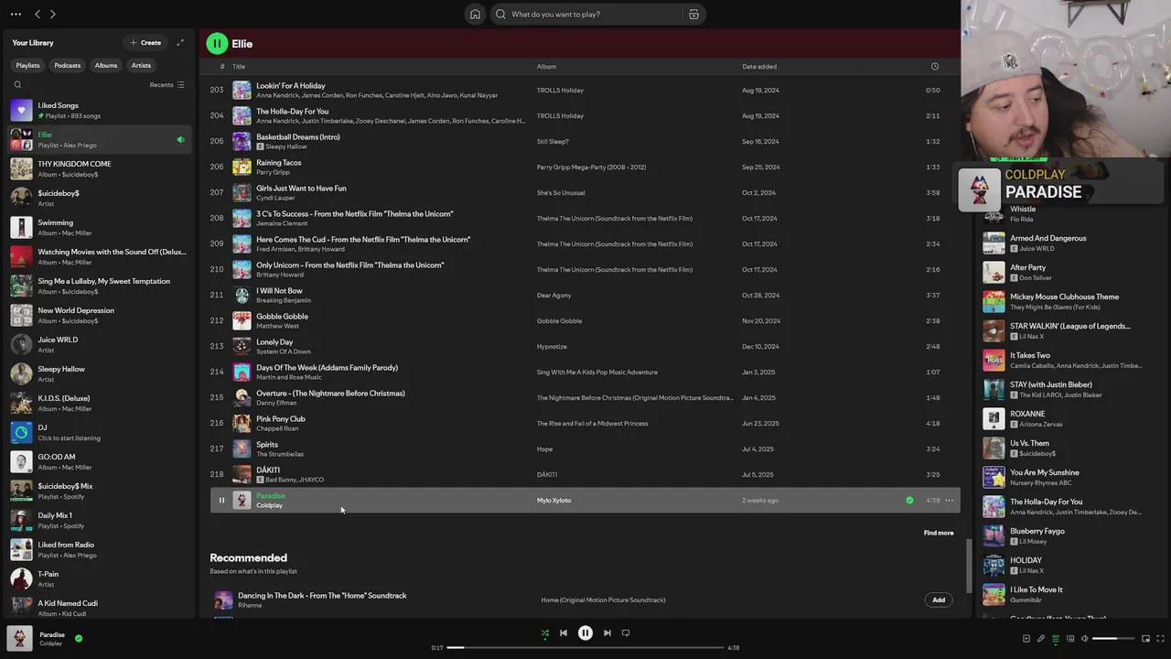The height and width of the screenshot is (659, 1171).
Task: Show lyrics with microphone icon
Action: [1041, 638]
